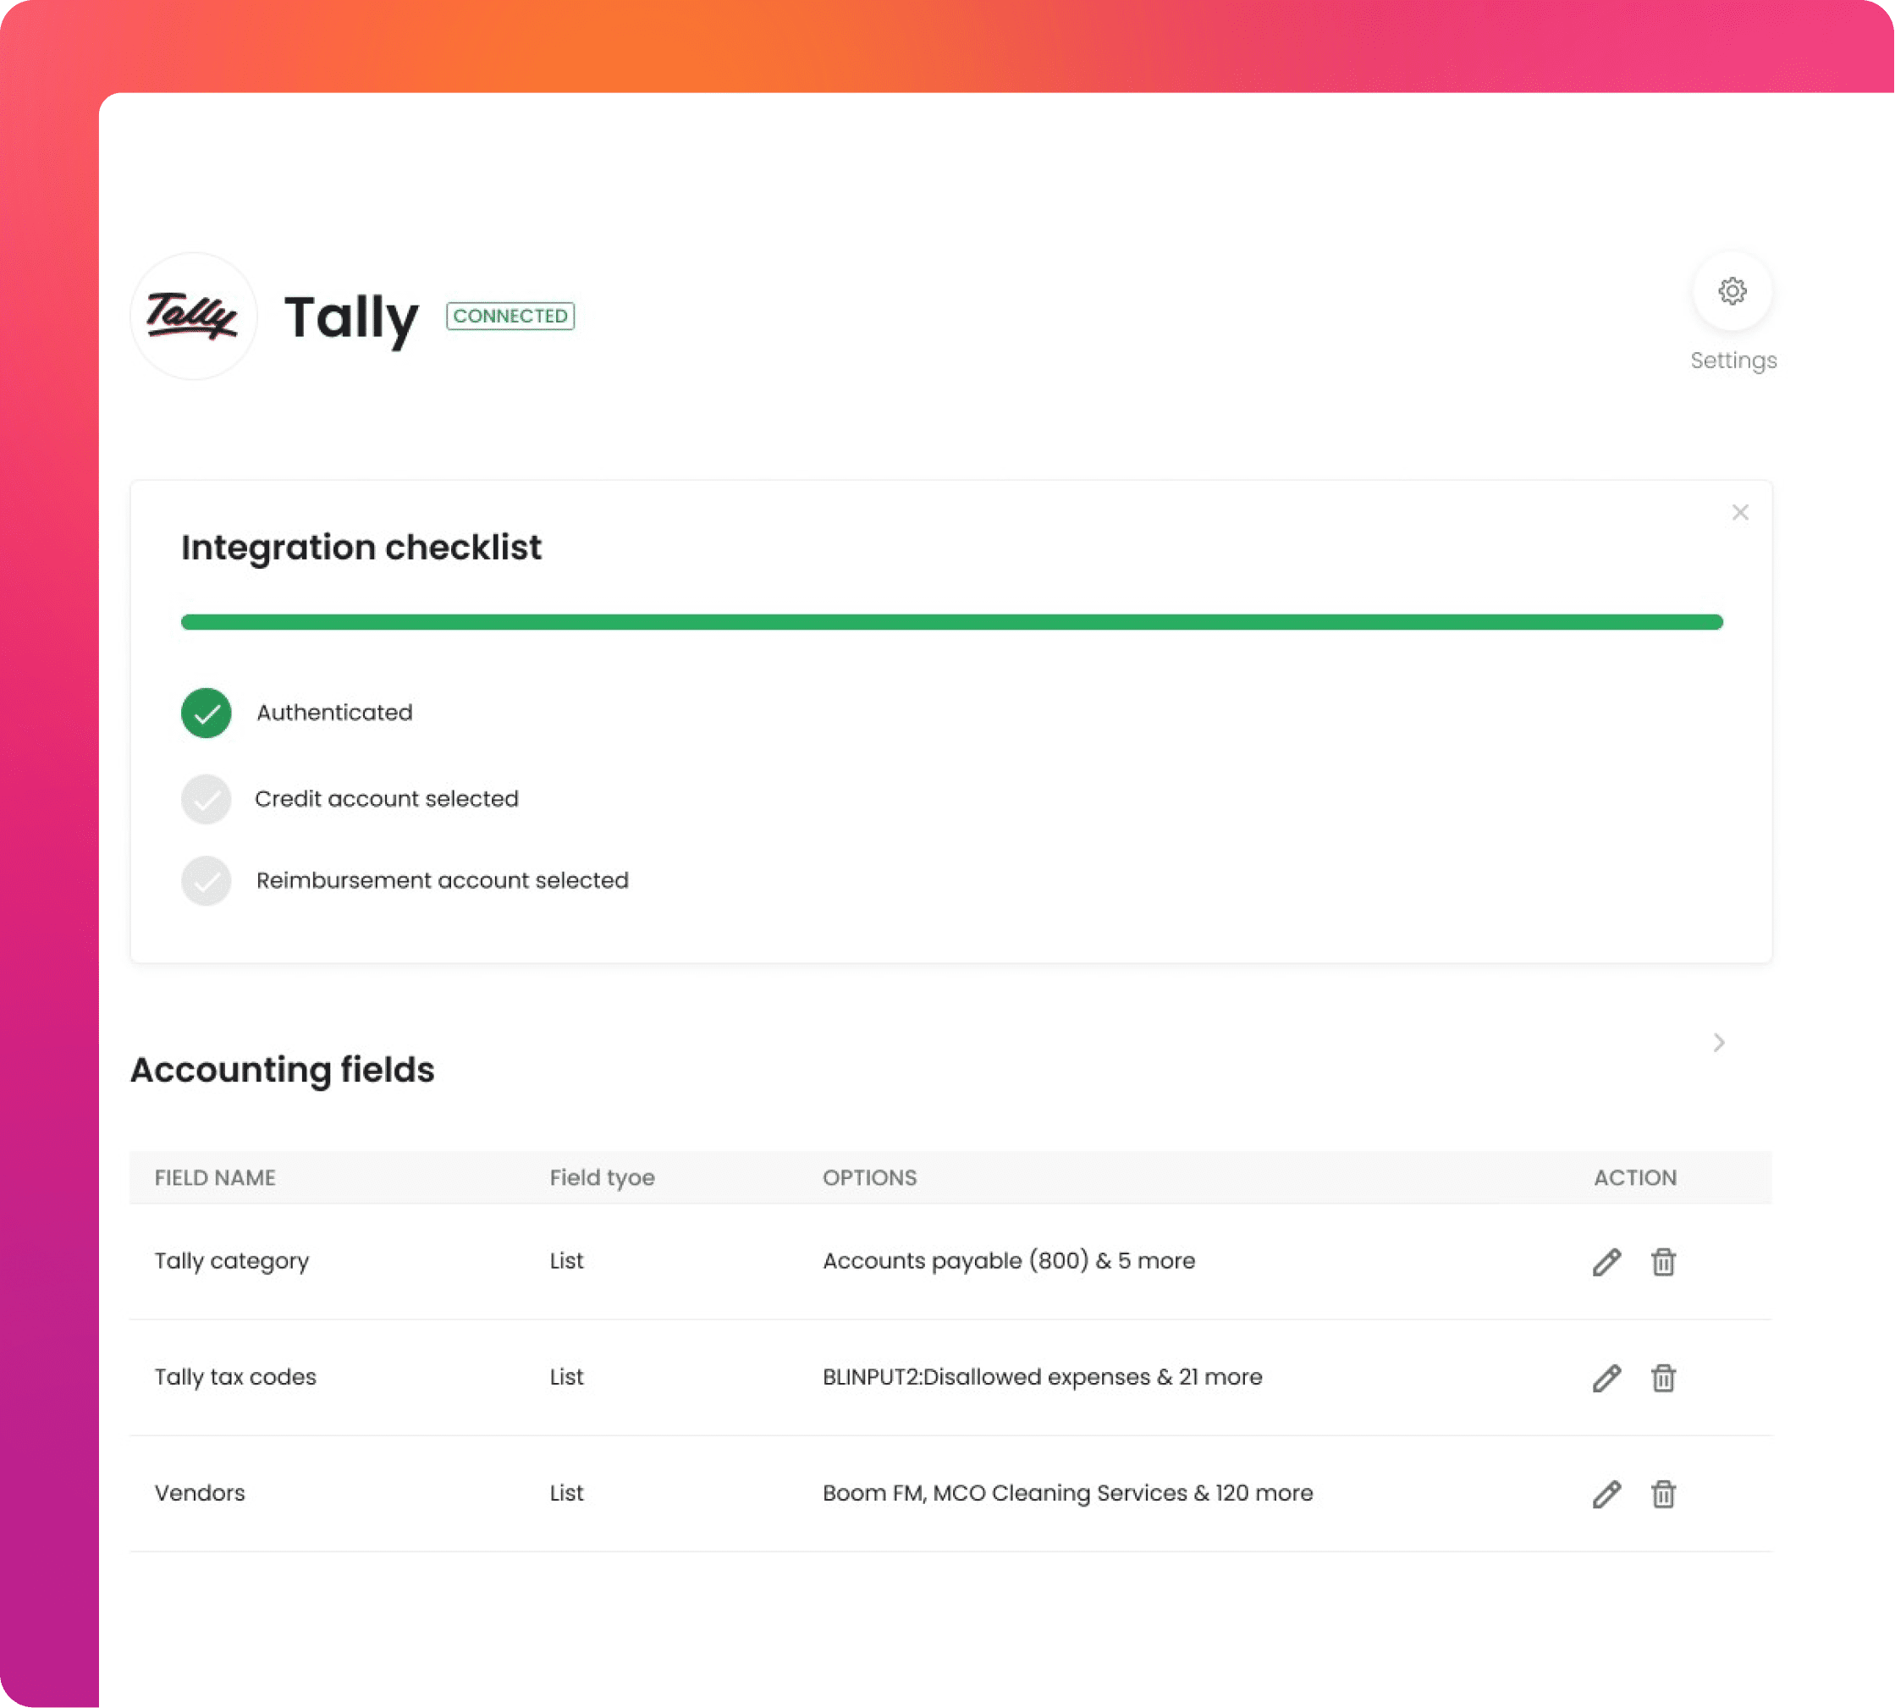Delete the Vendors field
Screen dimensions: 1895x1708
pos(1664,1493)
